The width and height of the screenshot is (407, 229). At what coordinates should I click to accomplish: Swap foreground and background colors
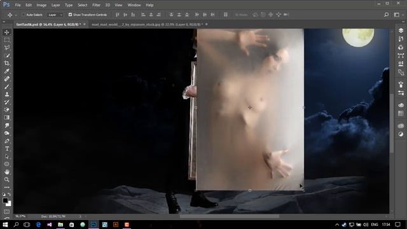pos(10,195)
